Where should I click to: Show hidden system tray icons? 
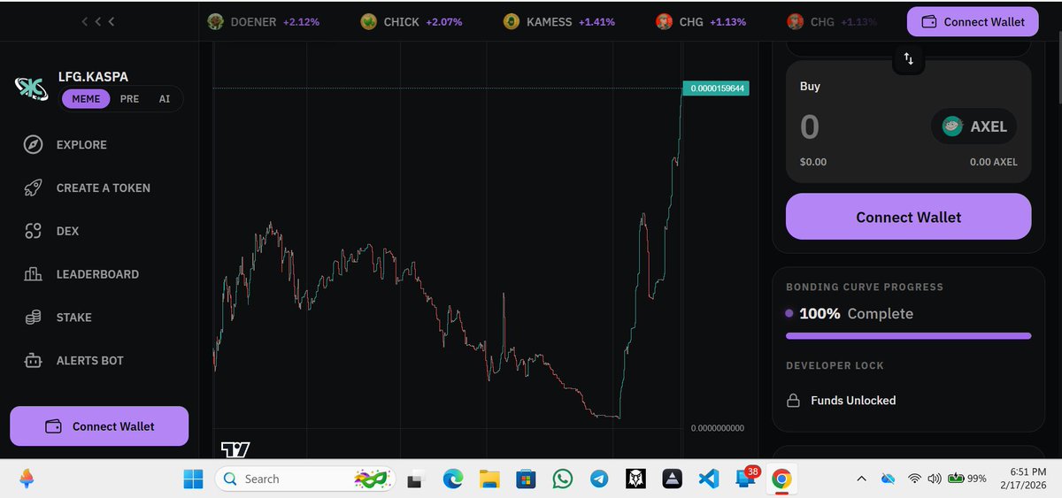(x=861, y=479)
